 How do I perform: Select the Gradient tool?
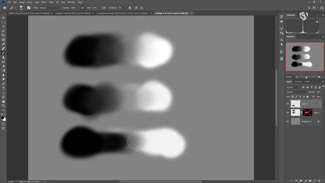tap(4, 71)
